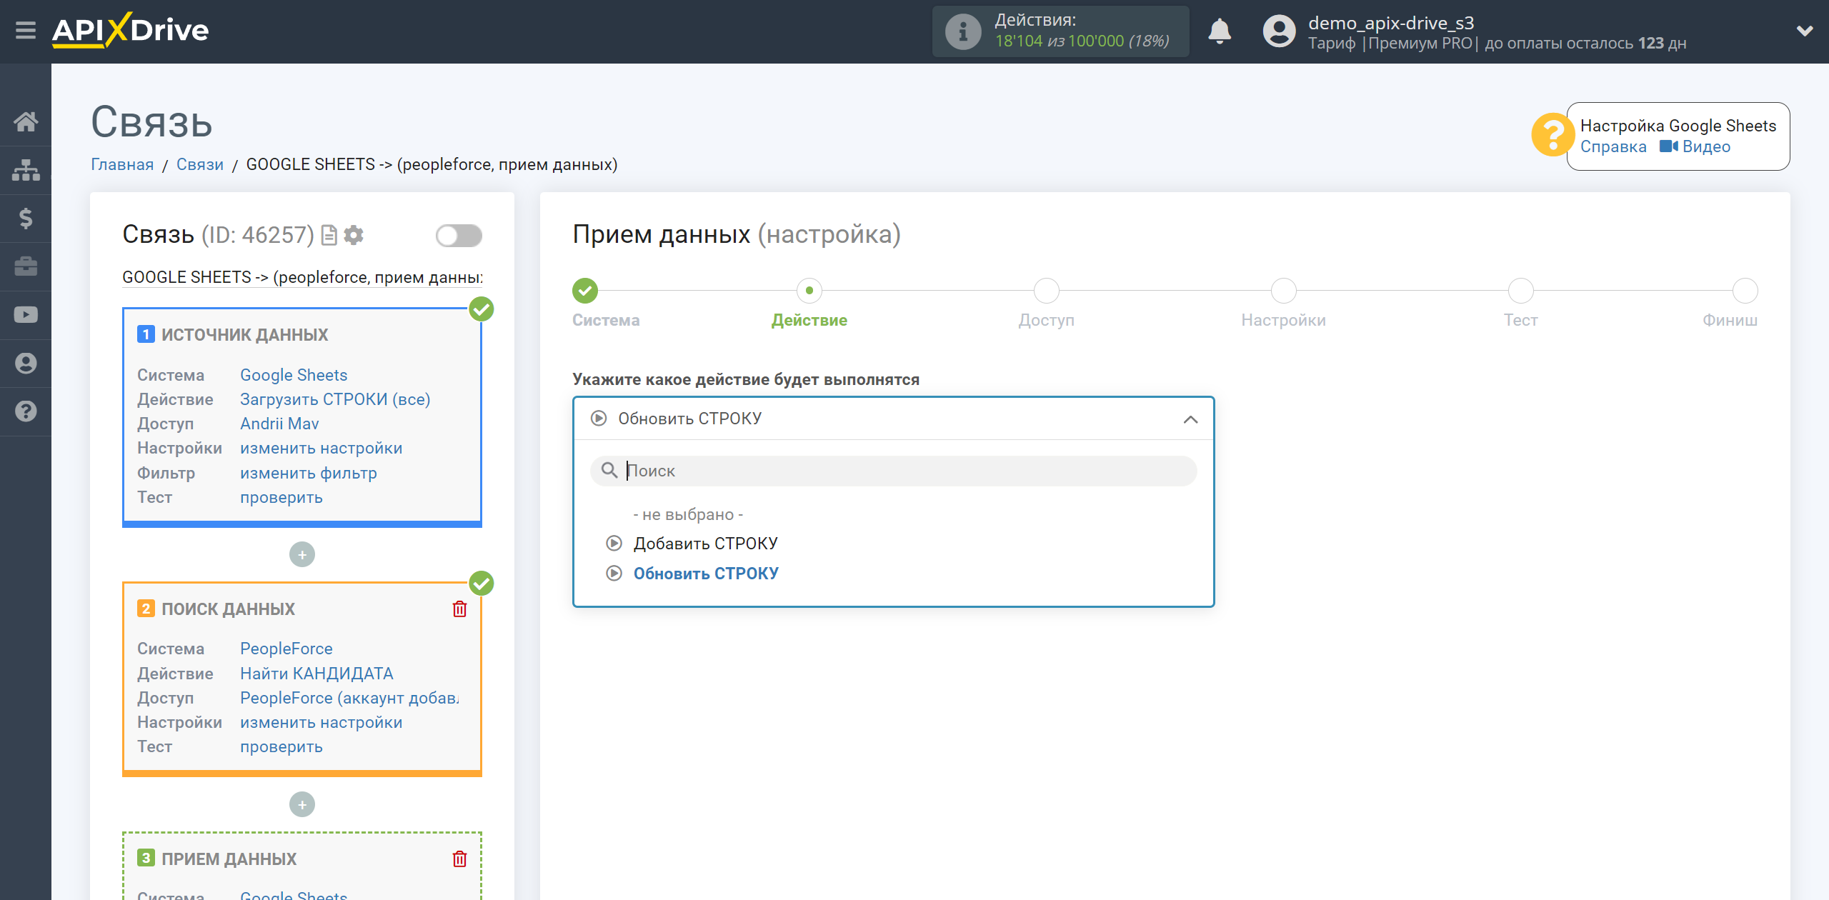Open the billing dollar sidebar icon
1829x900 pixels.
26,218
